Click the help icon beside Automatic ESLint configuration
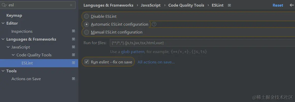Viewport: 295px width, 102px height. [154, 24]
